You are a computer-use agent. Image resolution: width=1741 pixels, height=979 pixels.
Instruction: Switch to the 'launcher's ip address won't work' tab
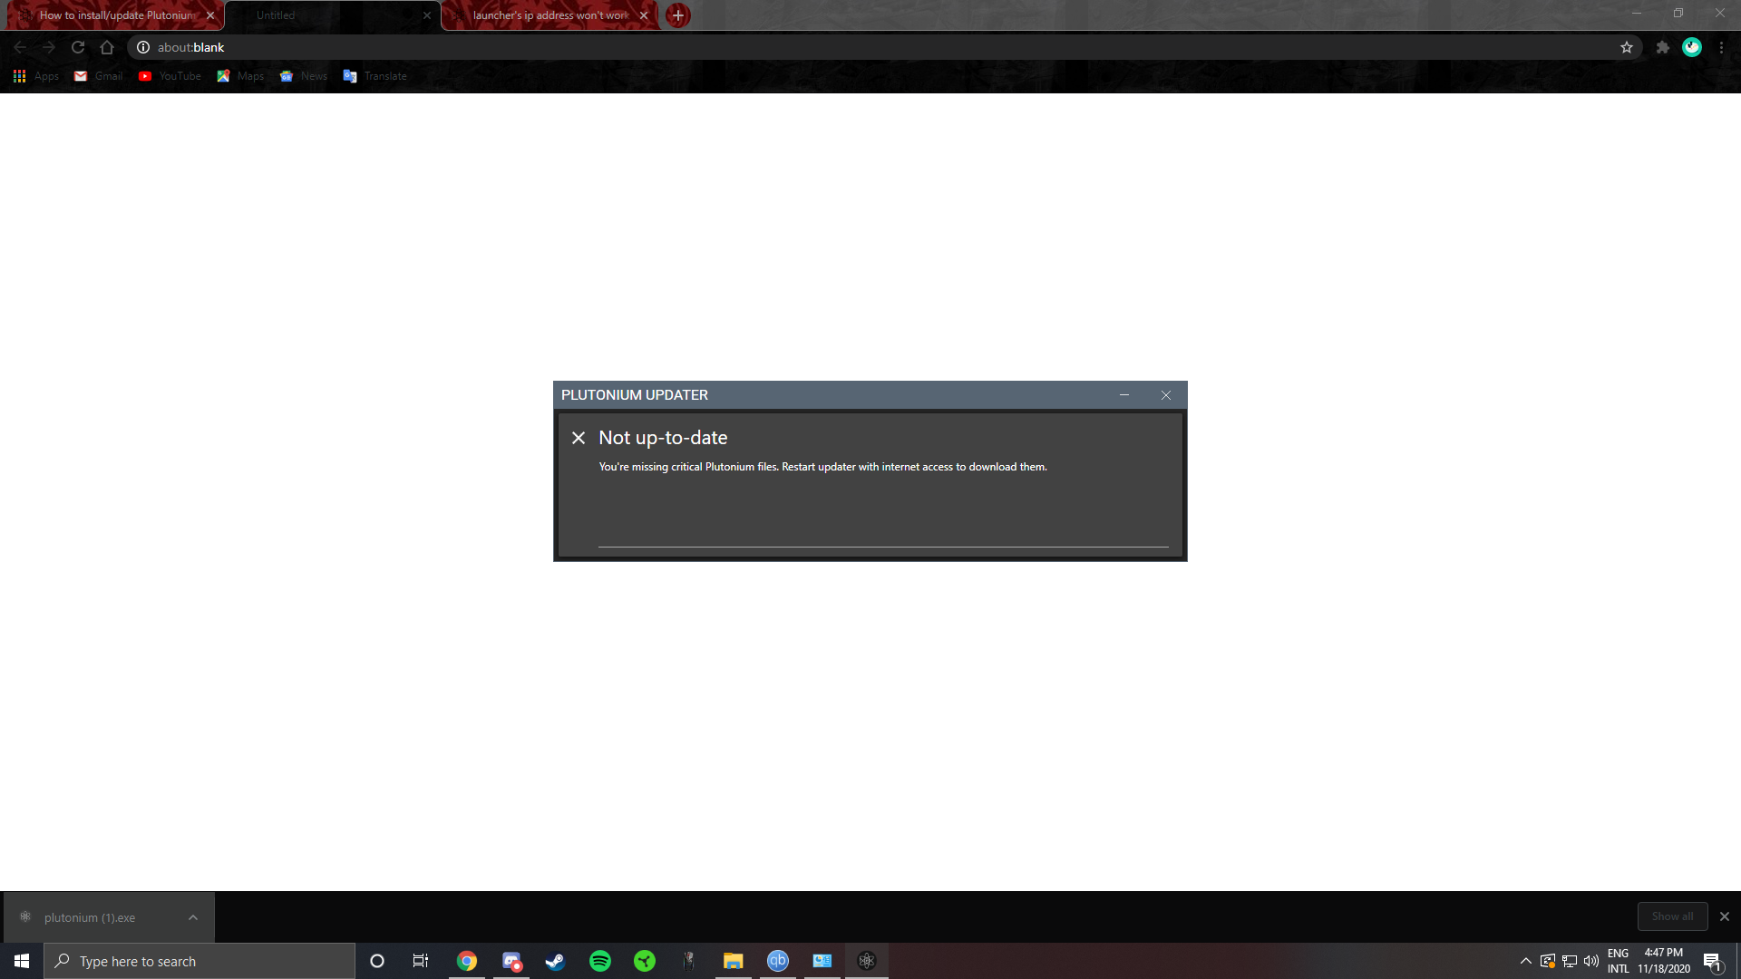550,15
